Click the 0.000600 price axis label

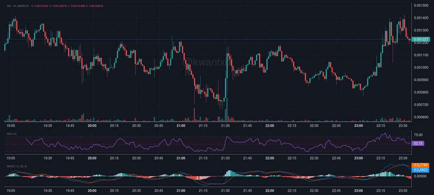click(421, 117)
